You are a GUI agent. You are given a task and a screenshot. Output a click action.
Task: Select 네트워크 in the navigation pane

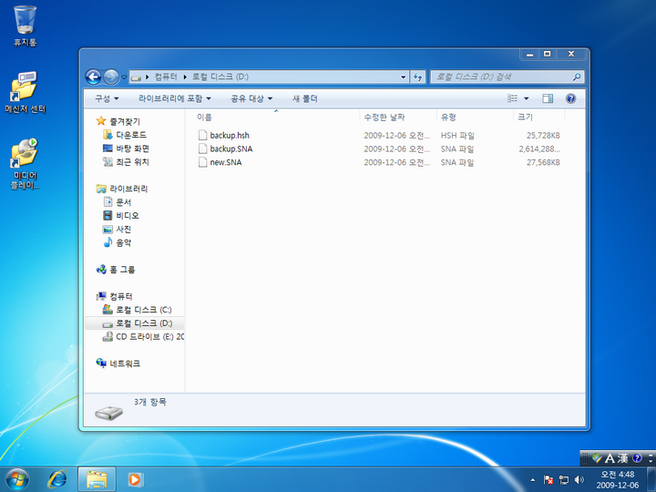pyautogui.click(x=125, y=364)
